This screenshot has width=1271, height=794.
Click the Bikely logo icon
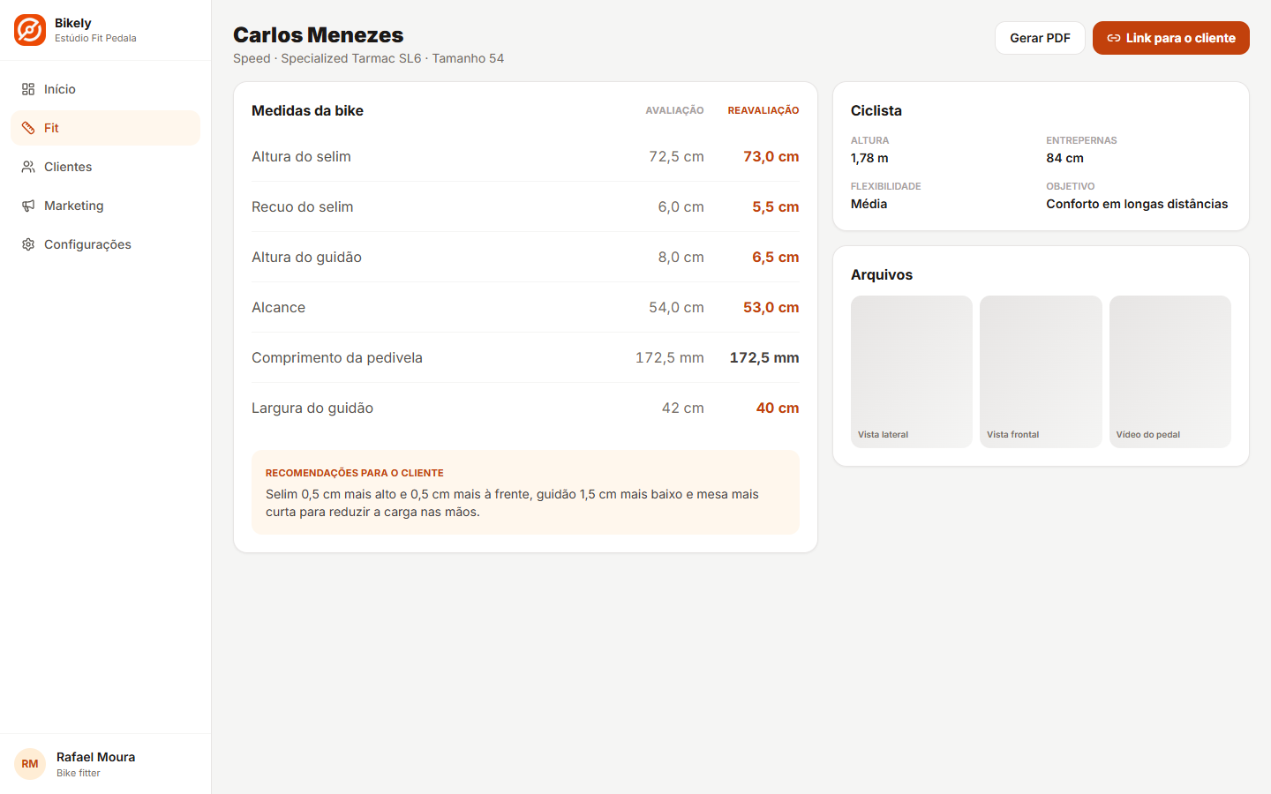[30, 30]
